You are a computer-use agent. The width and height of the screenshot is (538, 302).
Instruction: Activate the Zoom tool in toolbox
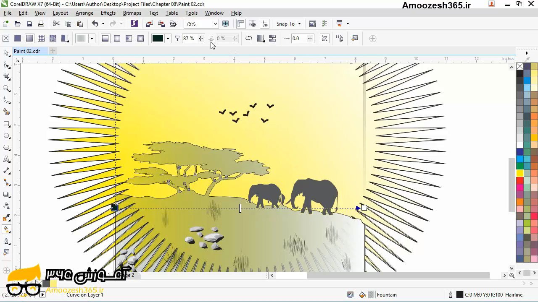pyautogui.click(x=7, y=89)
